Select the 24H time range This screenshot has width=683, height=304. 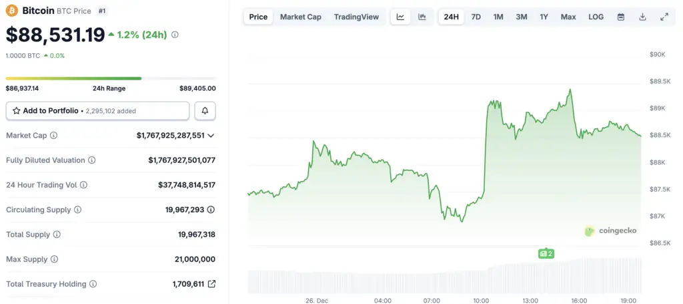(x=451, y=17)
